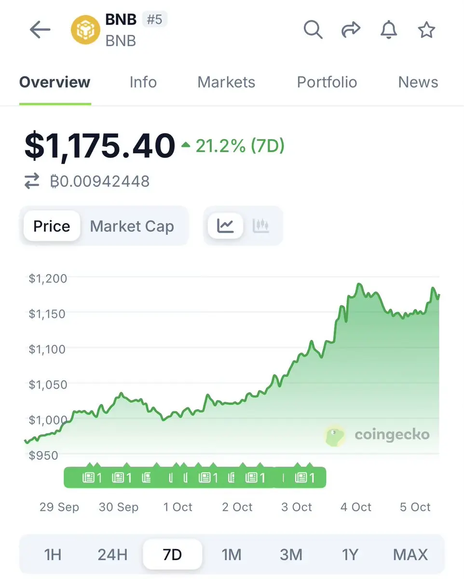Image resolution: width=464 pixels, height=579 pixels.
Task: Tap the #5 rank badge
Action: click(x=154, y=20)
